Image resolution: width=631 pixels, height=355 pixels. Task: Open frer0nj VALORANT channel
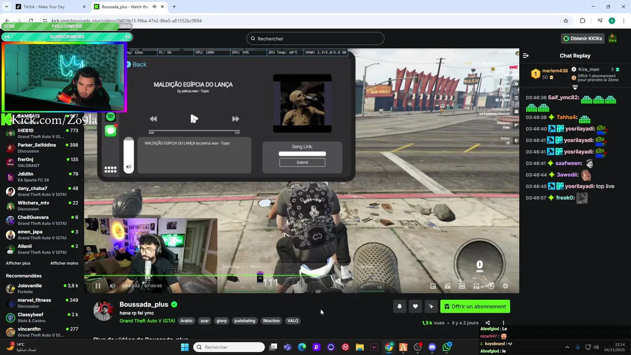pyautogui.click(x=42, y=162)
